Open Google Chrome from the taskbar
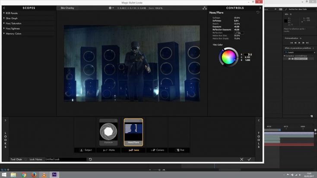The width and height of the screenshot is (317, 178). (24, 175)
